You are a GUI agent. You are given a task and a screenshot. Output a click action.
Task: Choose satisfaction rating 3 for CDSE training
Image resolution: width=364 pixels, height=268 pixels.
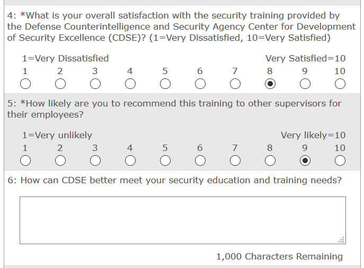pos(95,84)
